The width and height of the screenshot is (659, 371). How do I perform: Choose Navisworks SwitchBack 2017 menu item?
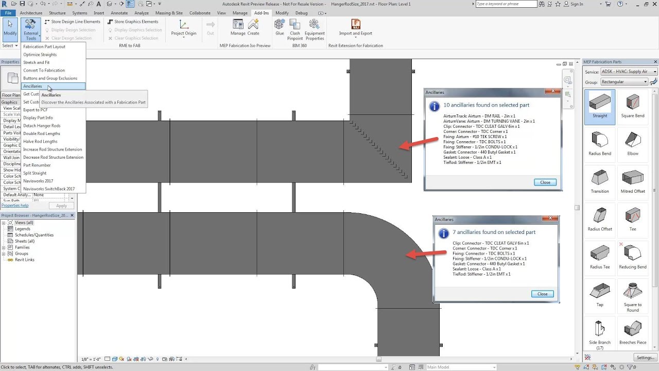click(x=53, y=189)
